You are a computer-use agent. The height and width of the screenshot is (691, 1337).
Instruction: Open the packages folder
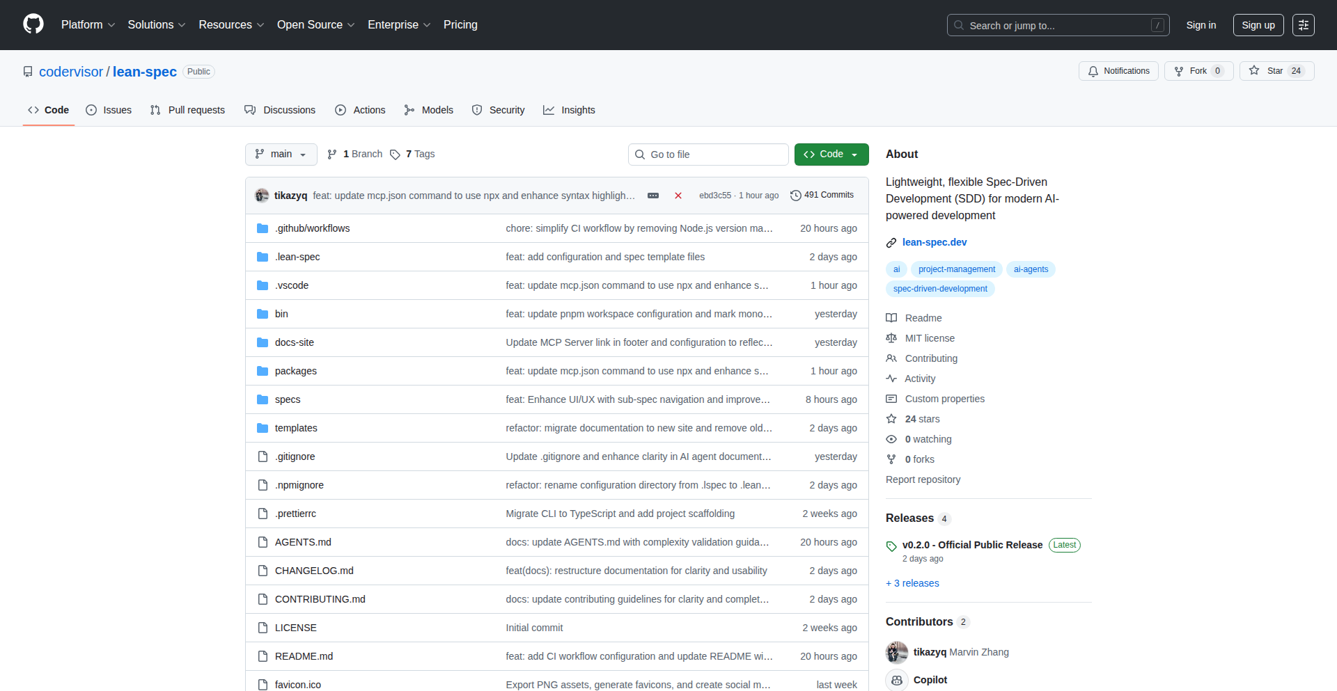click(295, 371)
